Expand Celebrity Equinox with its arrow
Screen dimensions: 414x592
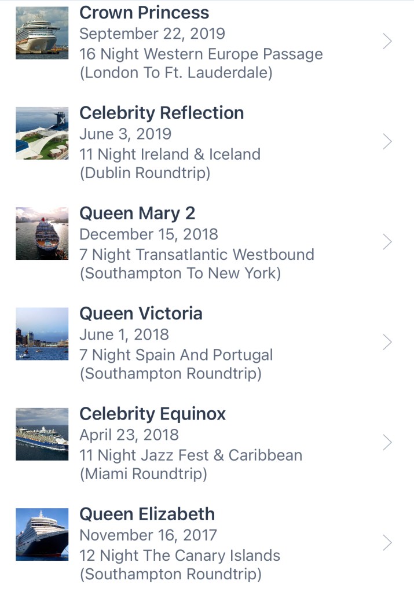click(x=387, y=442)
